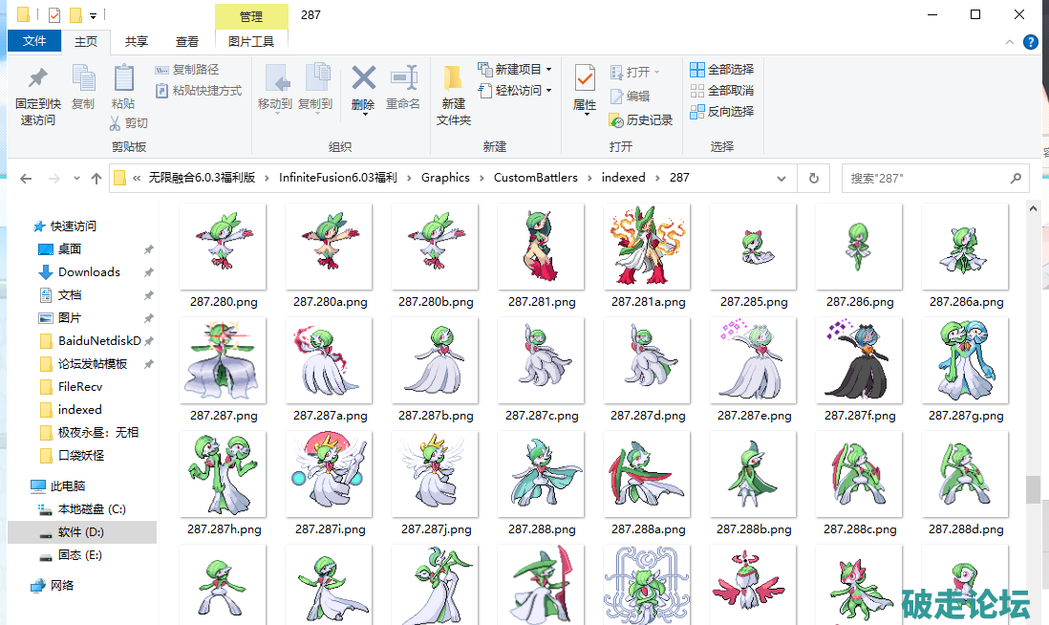Screen dimensions: 1049x625
Task: Select Downloads in Quick Access sidebar
Action: tap(89, 271)
